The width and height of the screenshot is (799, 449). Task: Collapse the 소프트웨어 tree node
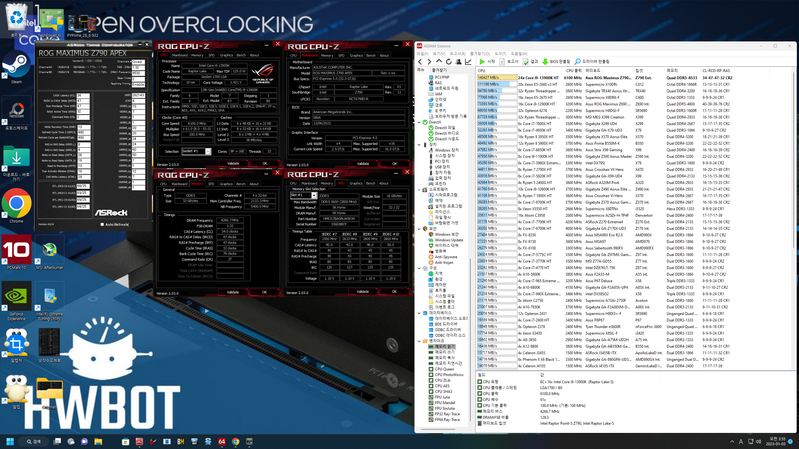click(419, 189)
